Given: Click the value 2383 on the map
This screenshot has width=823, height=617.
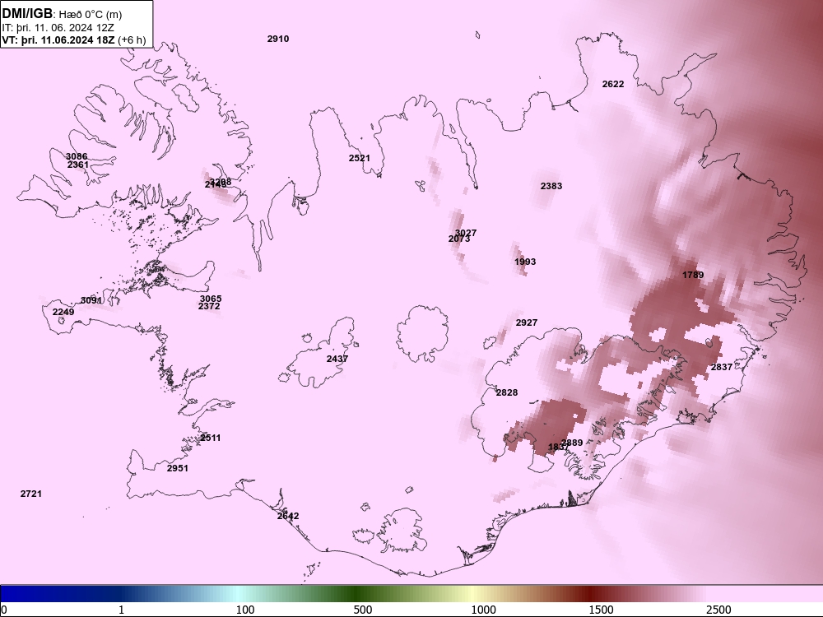Looking at the screenshot, I should [551, 186].
